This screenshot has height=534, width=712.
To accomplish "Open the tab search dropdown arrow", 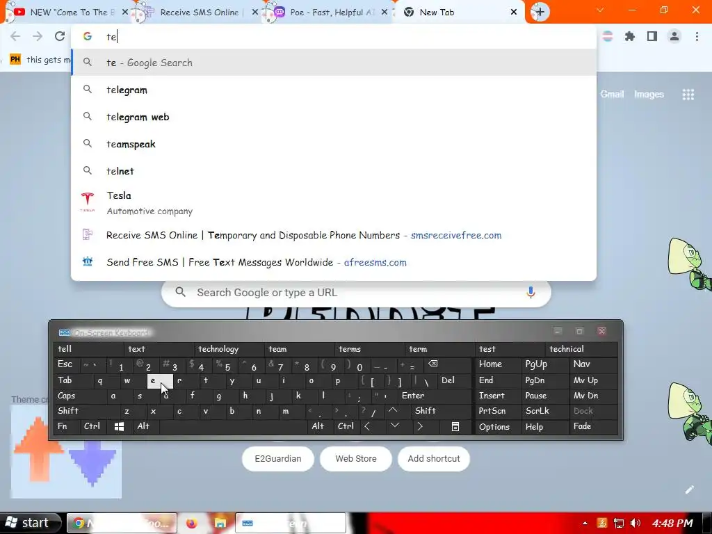I will tap(600, 10).
